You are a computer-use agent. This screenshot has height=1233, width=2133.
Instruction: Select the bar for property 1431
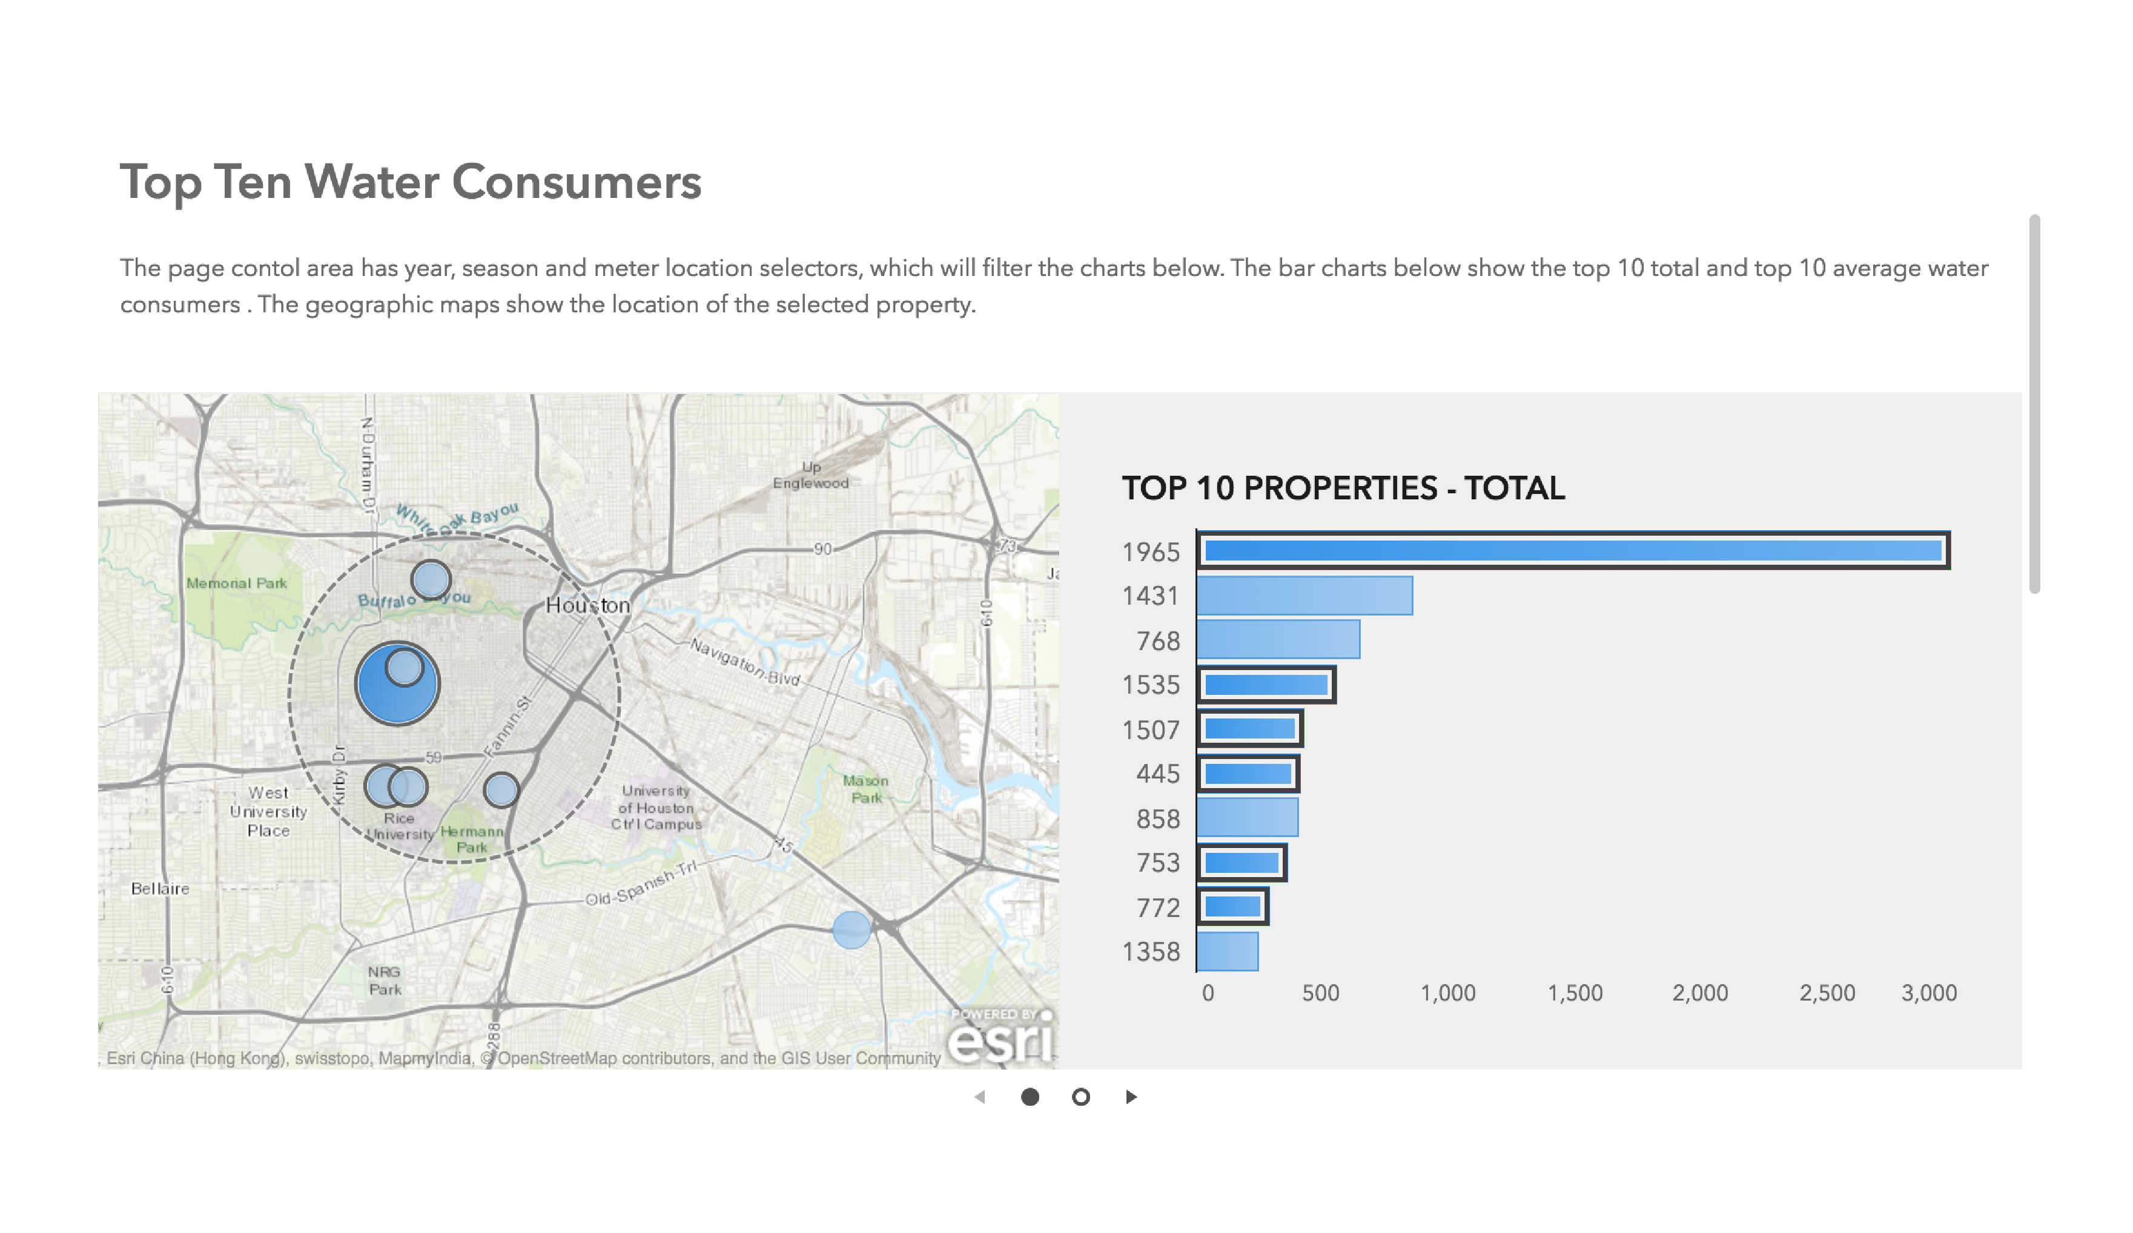(x=1303, y=597)
